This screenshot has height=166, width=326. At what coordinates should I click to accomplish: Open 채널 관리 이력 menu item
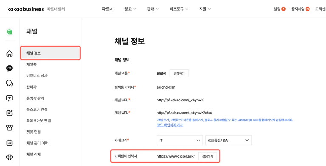click(x=37, y=143)
